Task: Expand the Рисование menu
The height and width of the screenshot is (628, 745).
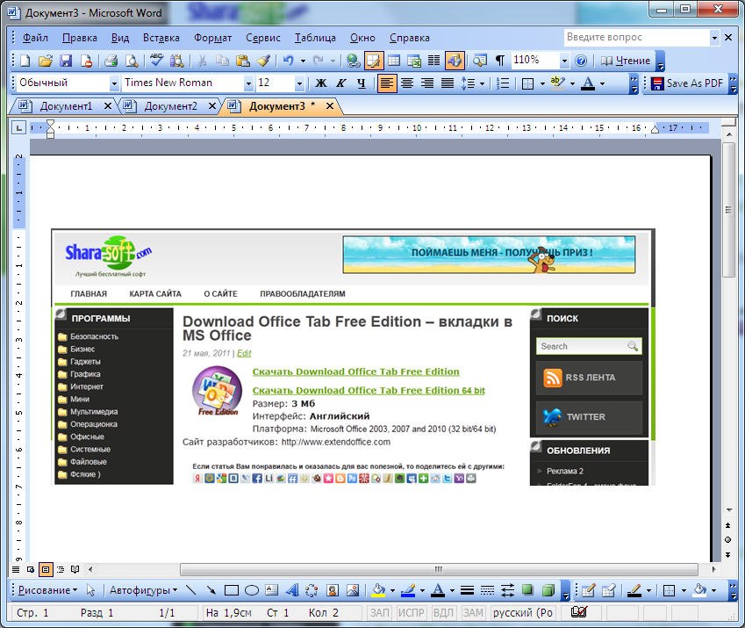Action: (x=47, y=590)
